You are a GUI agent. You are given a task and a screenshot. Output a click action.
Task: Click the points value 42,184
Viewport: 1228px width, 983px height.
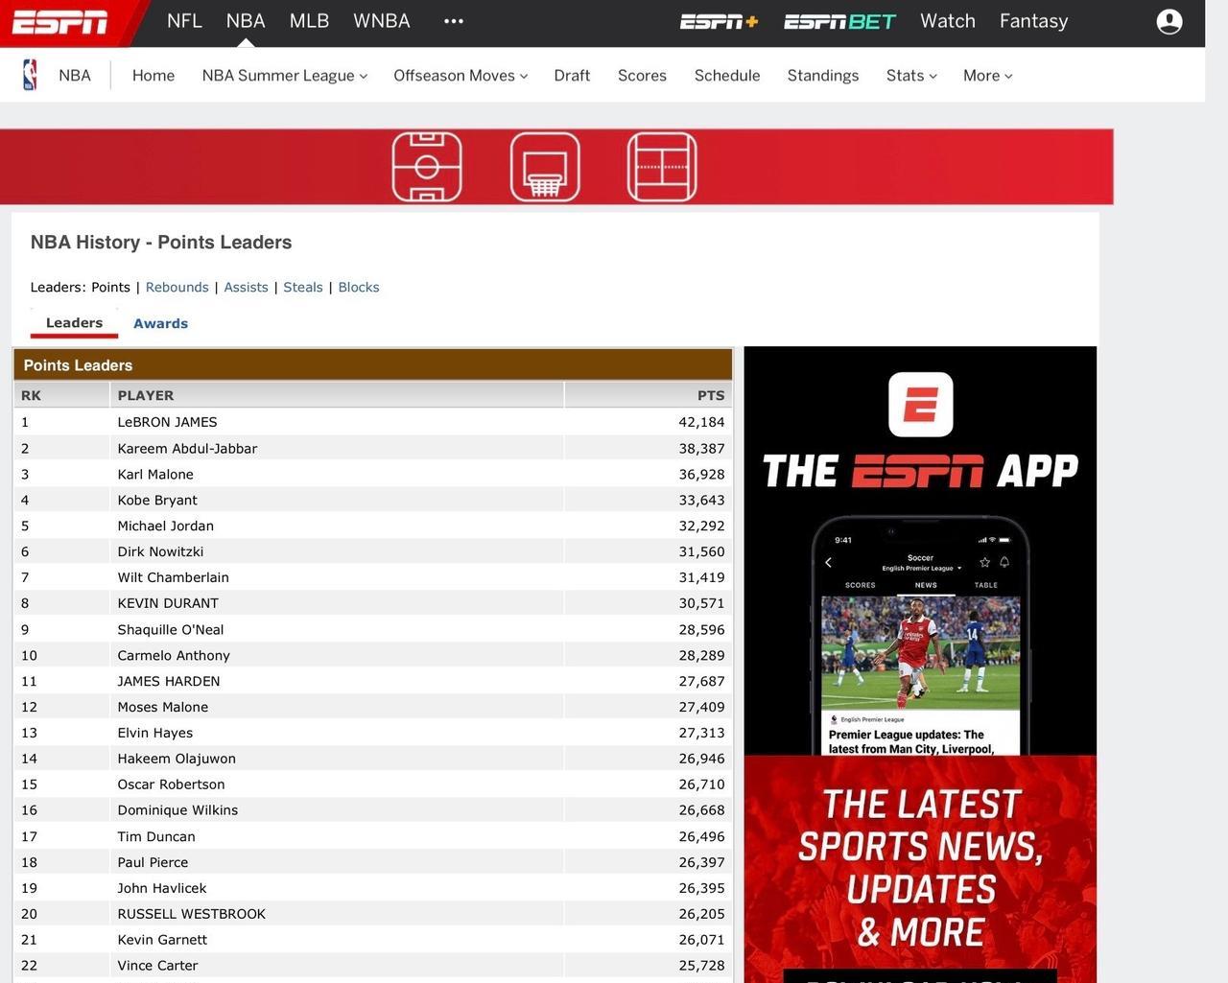[701, 422]
